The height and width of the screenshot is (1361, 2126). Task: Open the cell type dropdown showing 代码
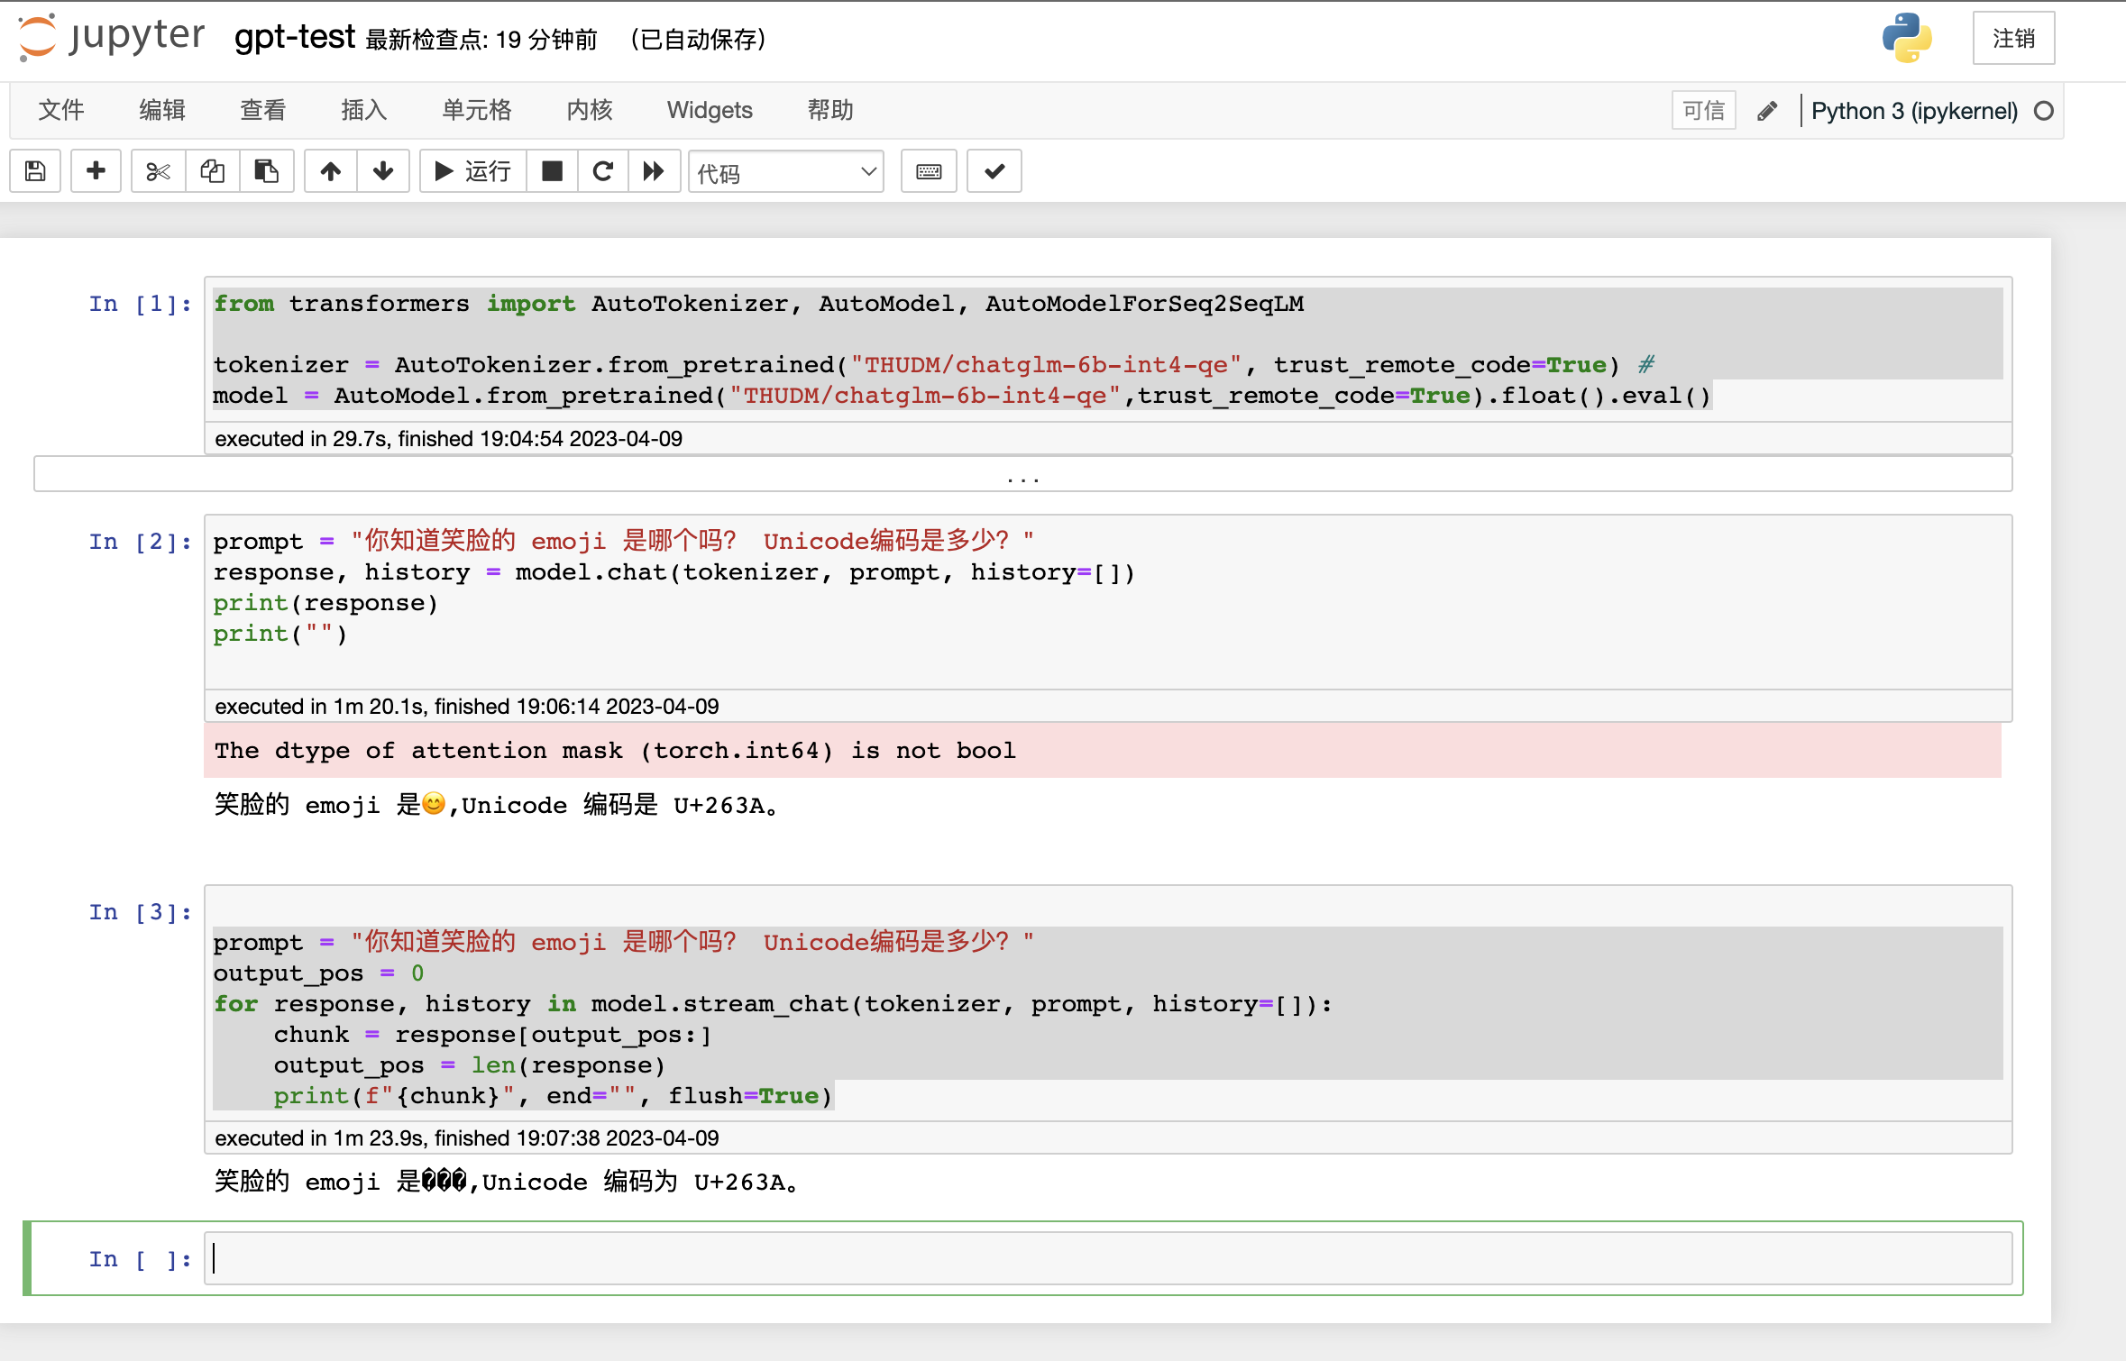786,171
